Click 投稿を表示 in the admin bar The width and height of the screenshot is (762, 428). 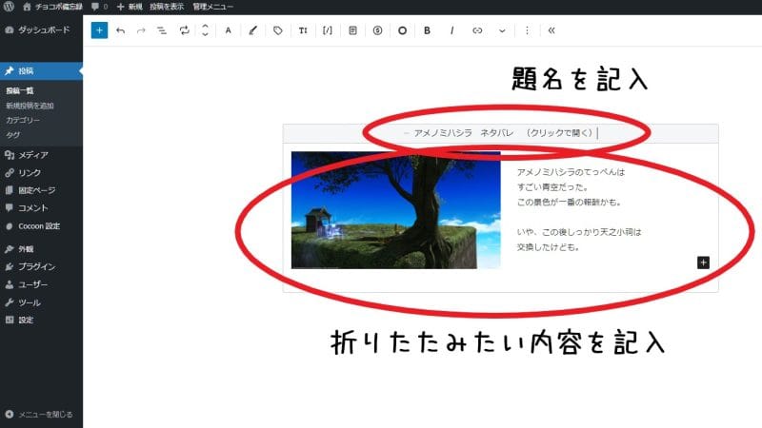point(167,7)
